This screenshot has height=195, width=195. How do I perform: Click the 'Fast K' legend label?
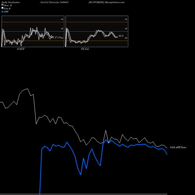pos(7,9)
